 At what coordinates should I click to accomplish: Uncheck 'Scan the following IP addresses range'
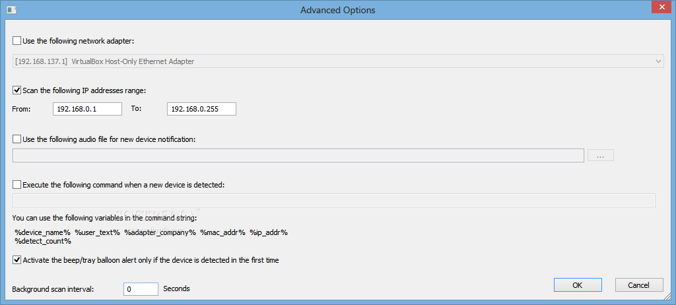tap(17, 90)
